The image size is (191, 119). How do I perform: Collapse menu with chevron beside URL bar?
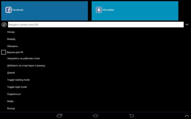[187, 24]
